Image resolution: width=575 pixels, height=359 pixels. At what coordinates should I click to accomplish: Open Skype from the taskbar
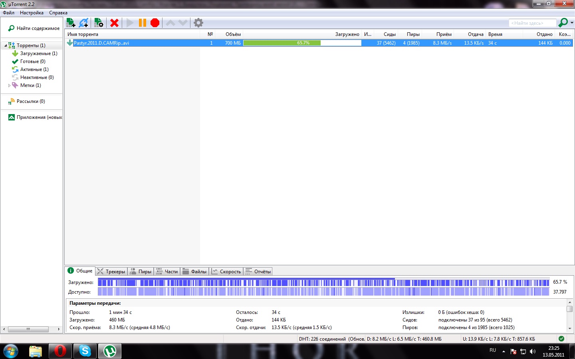(x=85, y=351)
